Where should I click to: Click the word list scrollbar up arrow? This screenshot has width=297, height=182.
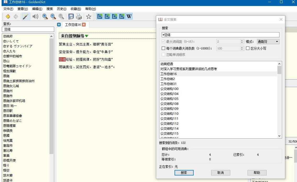(x=51, y=36)
